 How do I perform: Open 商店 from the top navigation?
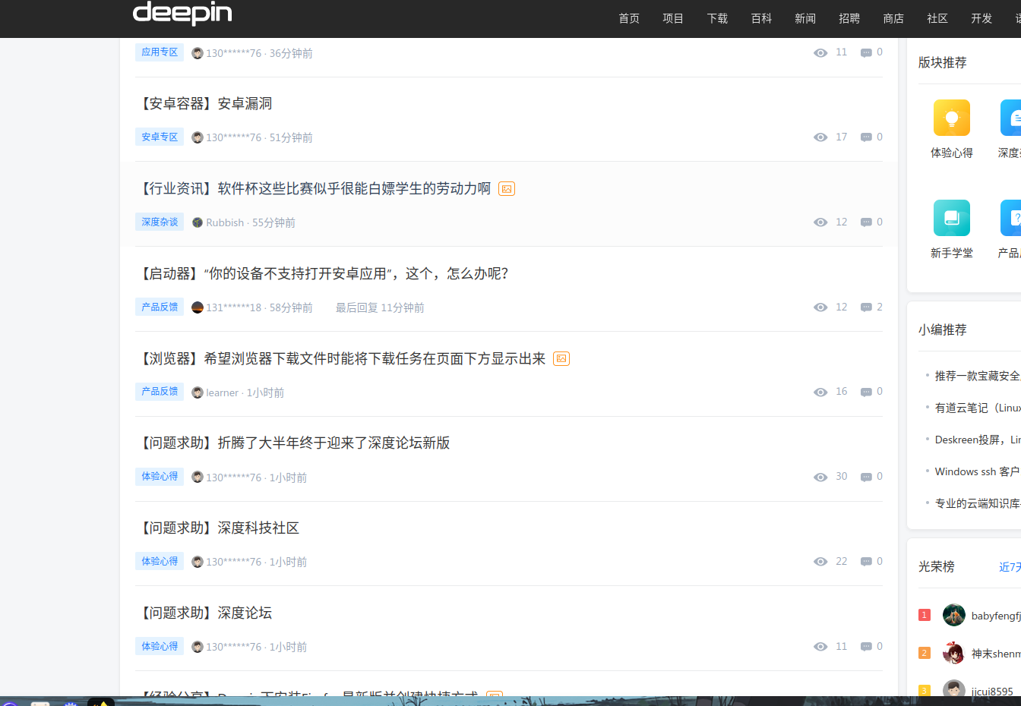tap(893, 18)
